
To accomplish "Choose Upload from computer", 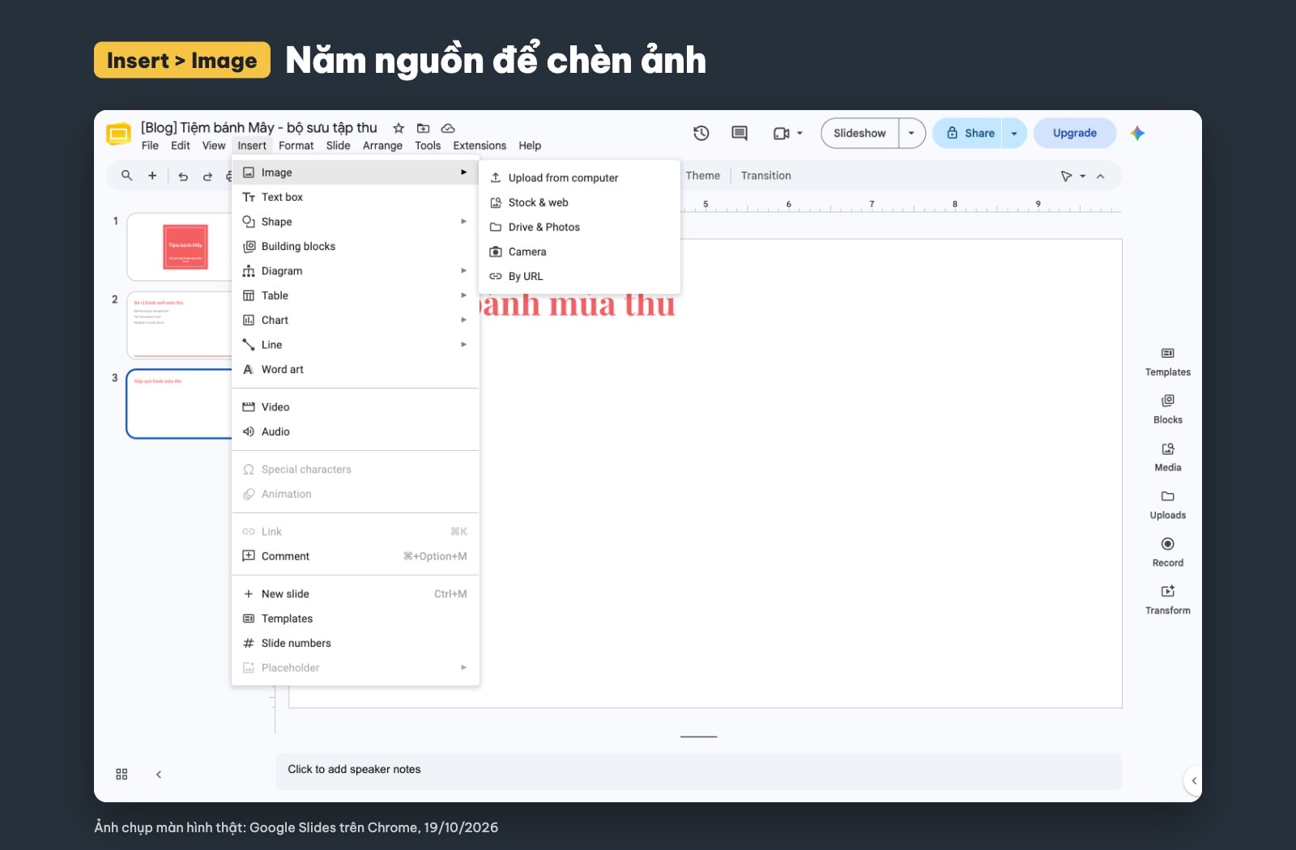I will pos(579,178).
